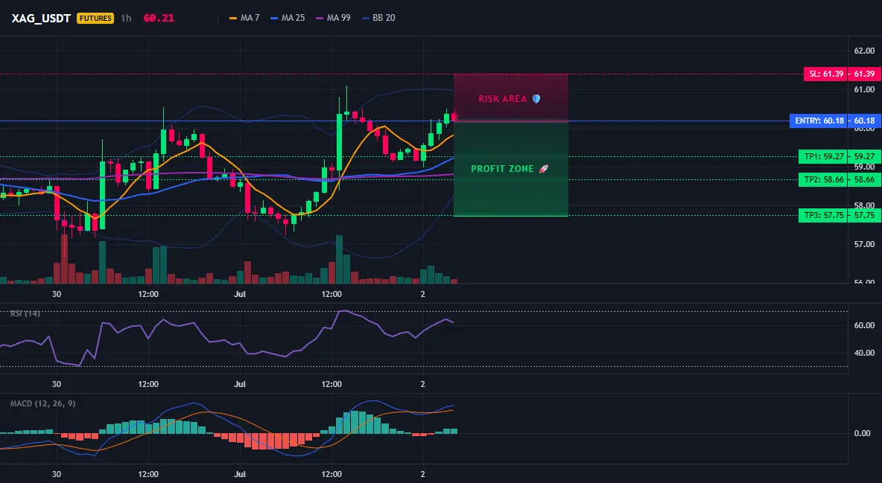Image resolution: width=882 pixels, height=483 pixels.
Task: Toggle the MA 25 legend item
Action: tap(288, 18)
